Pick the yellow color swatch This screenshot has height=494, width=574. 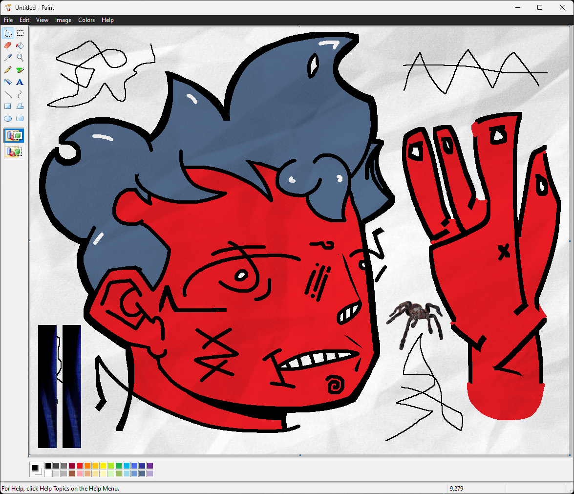click(103, 466)
